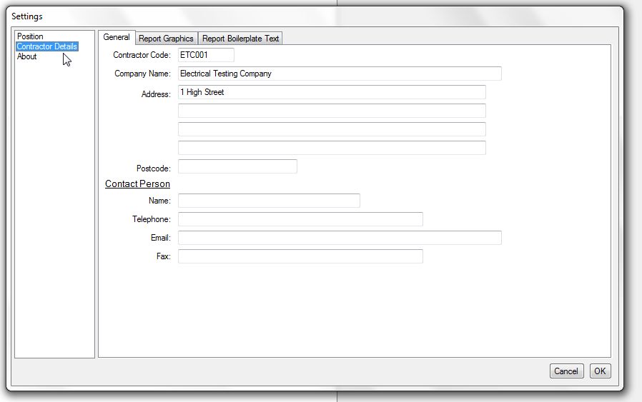Select Position in the settings list
The height and width of the screenshot is (402, 642).
30,36
